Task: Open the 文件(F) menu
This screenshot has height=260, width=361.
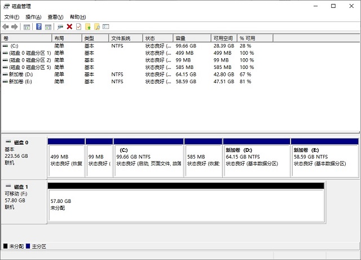Action: pos(11,17)
